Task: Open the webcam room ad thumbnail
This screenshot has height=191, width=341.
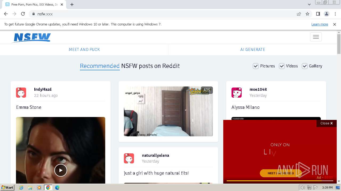Action: click(x=168, y=111)
